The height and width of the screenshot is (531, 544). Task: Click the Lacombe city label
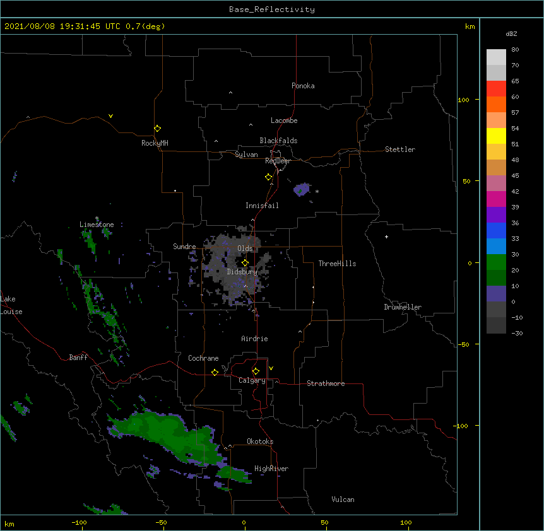pos(284,120)
